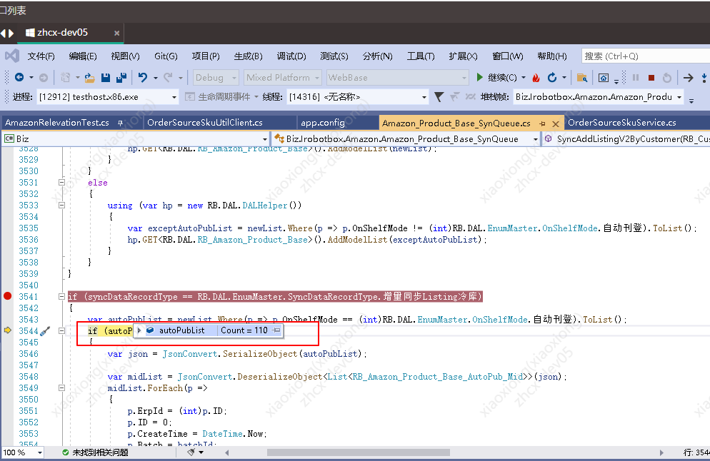Close the Amazon_Product_Base_SynQueue.cs tab
The height and width of the screenshot is (461, 710).
point(556,123)
